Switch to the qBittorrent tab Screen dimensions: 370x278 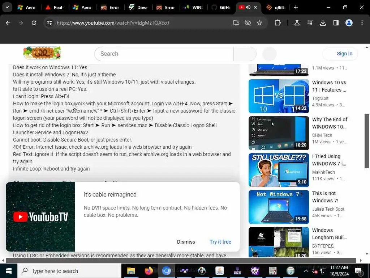(276, 7)
